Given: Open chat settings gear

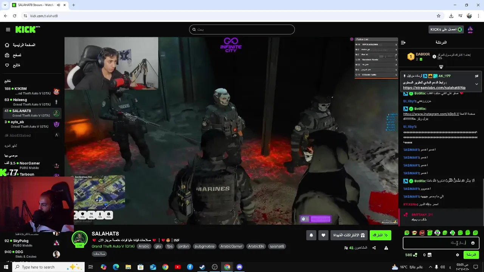Looking at the screenshot, I should [457, 255].
